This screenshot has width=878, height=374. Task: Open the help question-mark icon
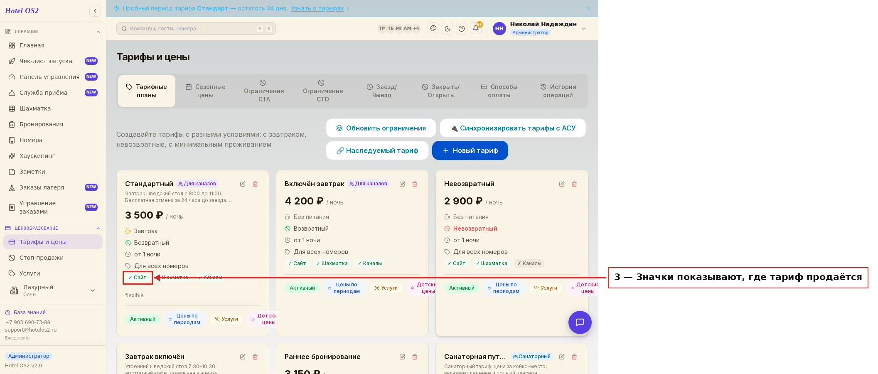(x=462, y=28)
